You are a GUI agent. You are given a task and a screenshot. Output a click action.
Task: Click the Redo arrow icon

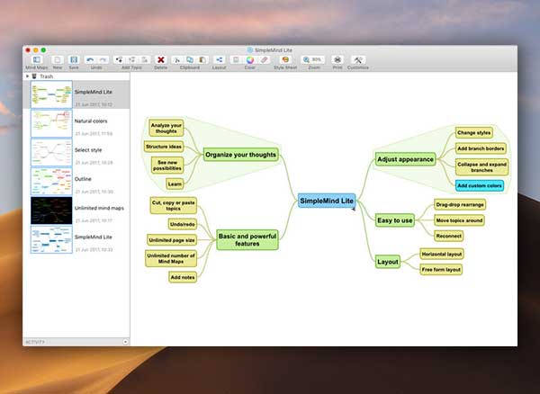(x=103, y=60)
